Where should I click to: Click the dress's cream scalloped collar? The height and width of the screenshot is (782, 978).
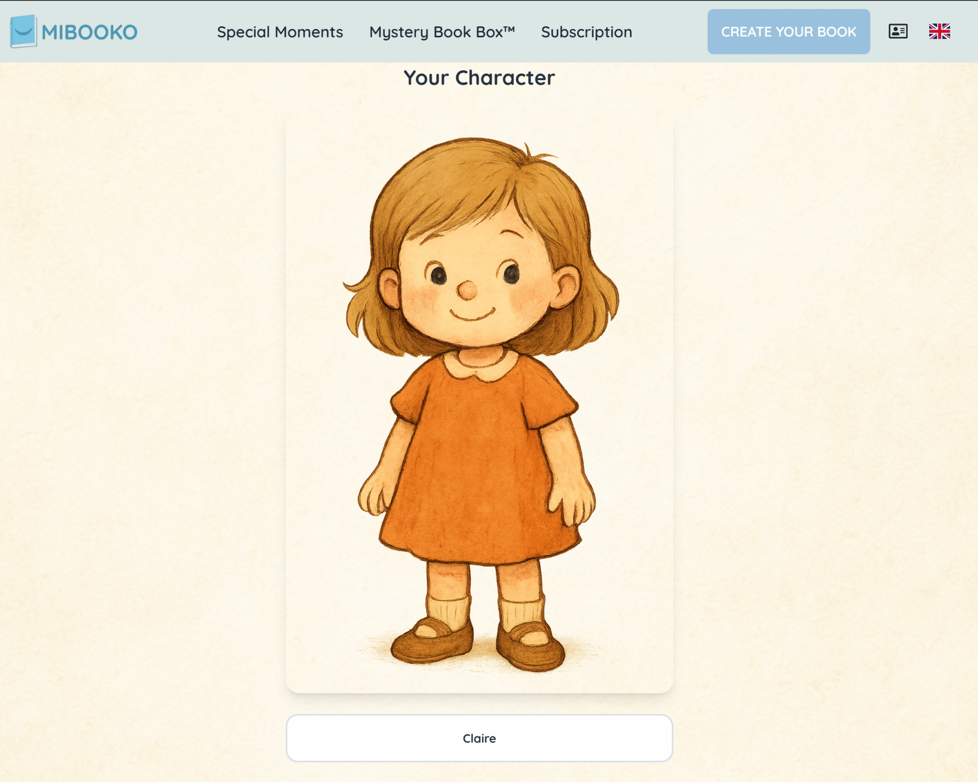click(x=480, y=364)
